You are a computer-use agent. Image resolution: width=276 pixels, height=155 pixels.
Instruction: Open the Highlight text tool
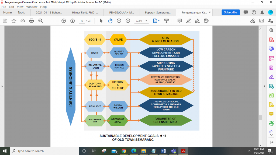pyautogui.click(x=188, y=21)
